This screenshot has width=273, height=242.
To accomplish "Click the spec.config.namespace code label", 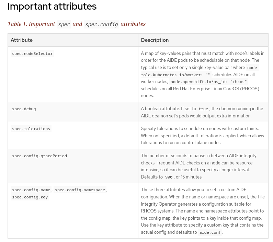I will [x=80, y=190].
